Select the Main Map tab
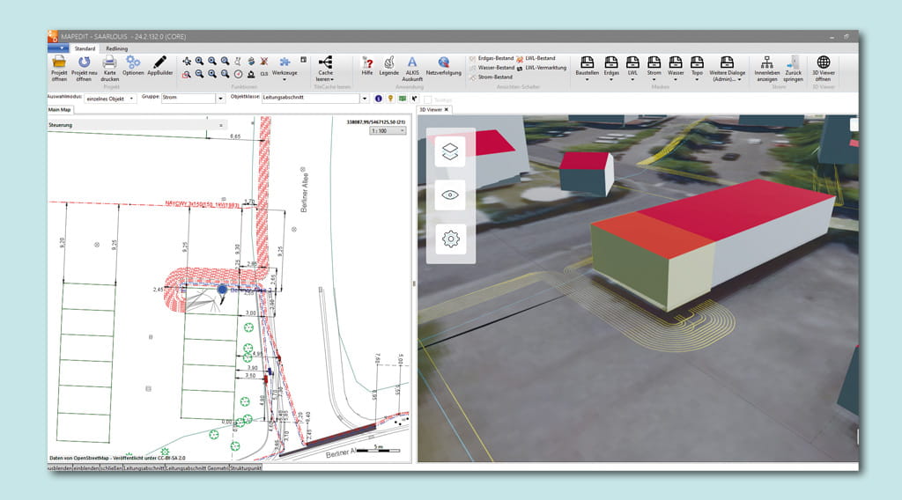 point(60,109)
